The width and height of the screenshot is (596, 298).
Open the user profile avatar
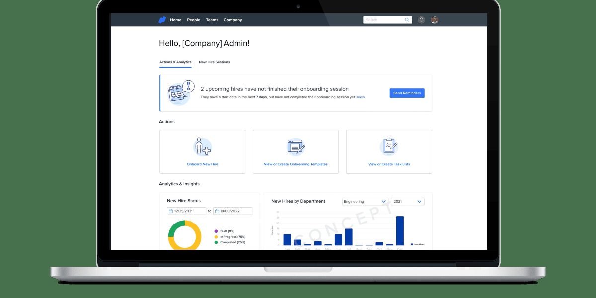coord(435,20)
